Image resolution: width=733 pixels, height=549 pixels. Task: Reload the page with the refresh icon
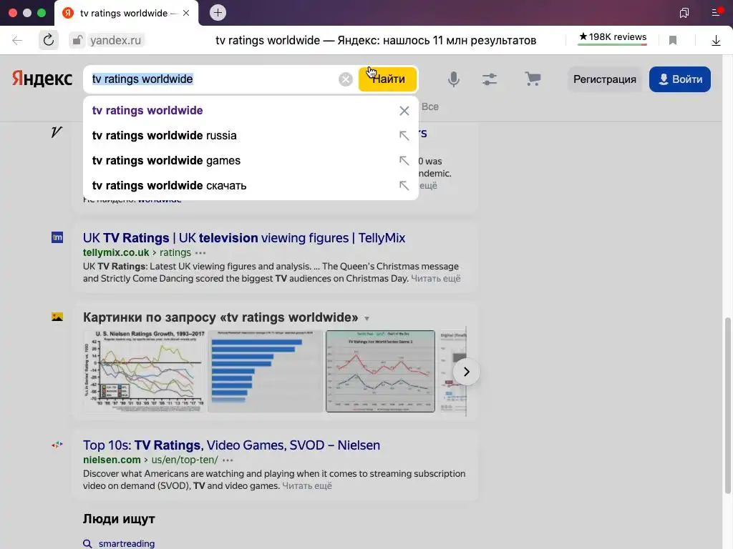48,40
